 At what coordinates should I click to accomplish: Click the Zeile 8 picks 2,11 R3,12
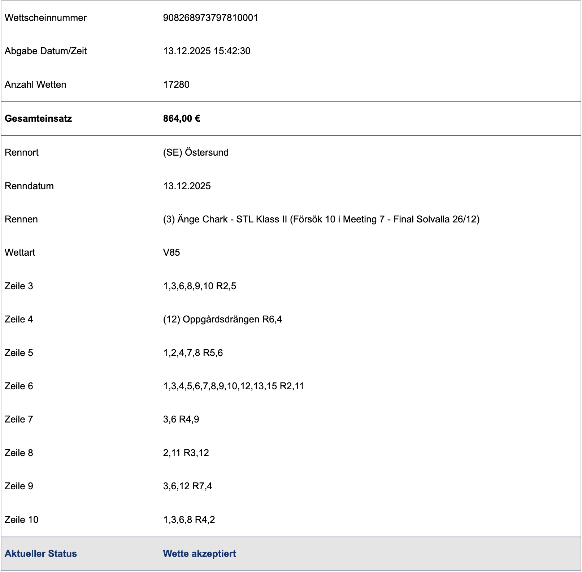tap(186, 453)
